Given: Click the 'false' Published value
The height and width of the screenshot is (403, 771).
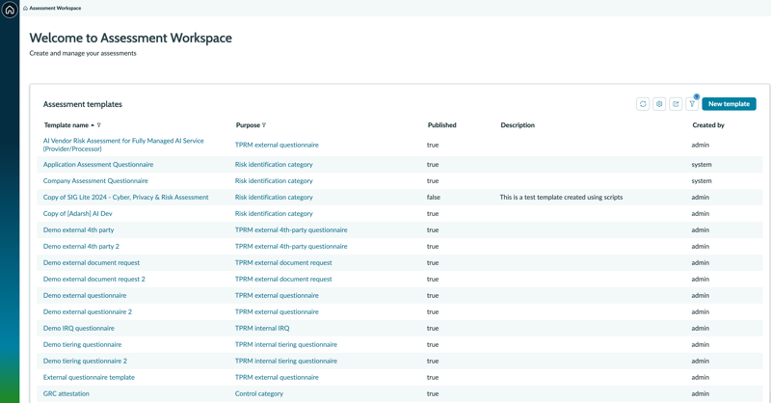Looking at the screenshot, I should point(434,197).
